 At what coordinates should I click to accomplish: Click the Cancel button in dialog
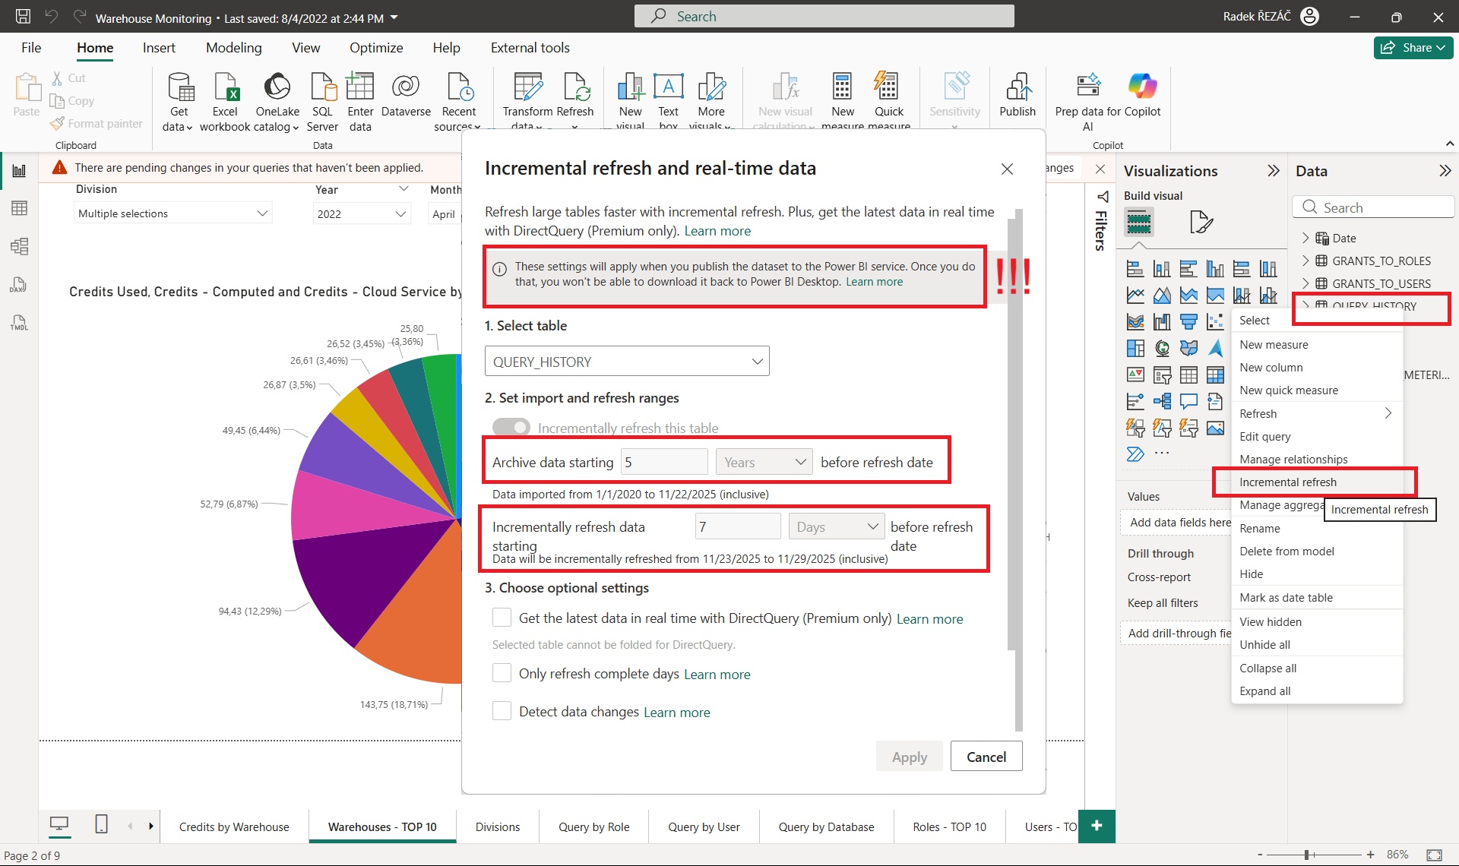pos(986,757)
